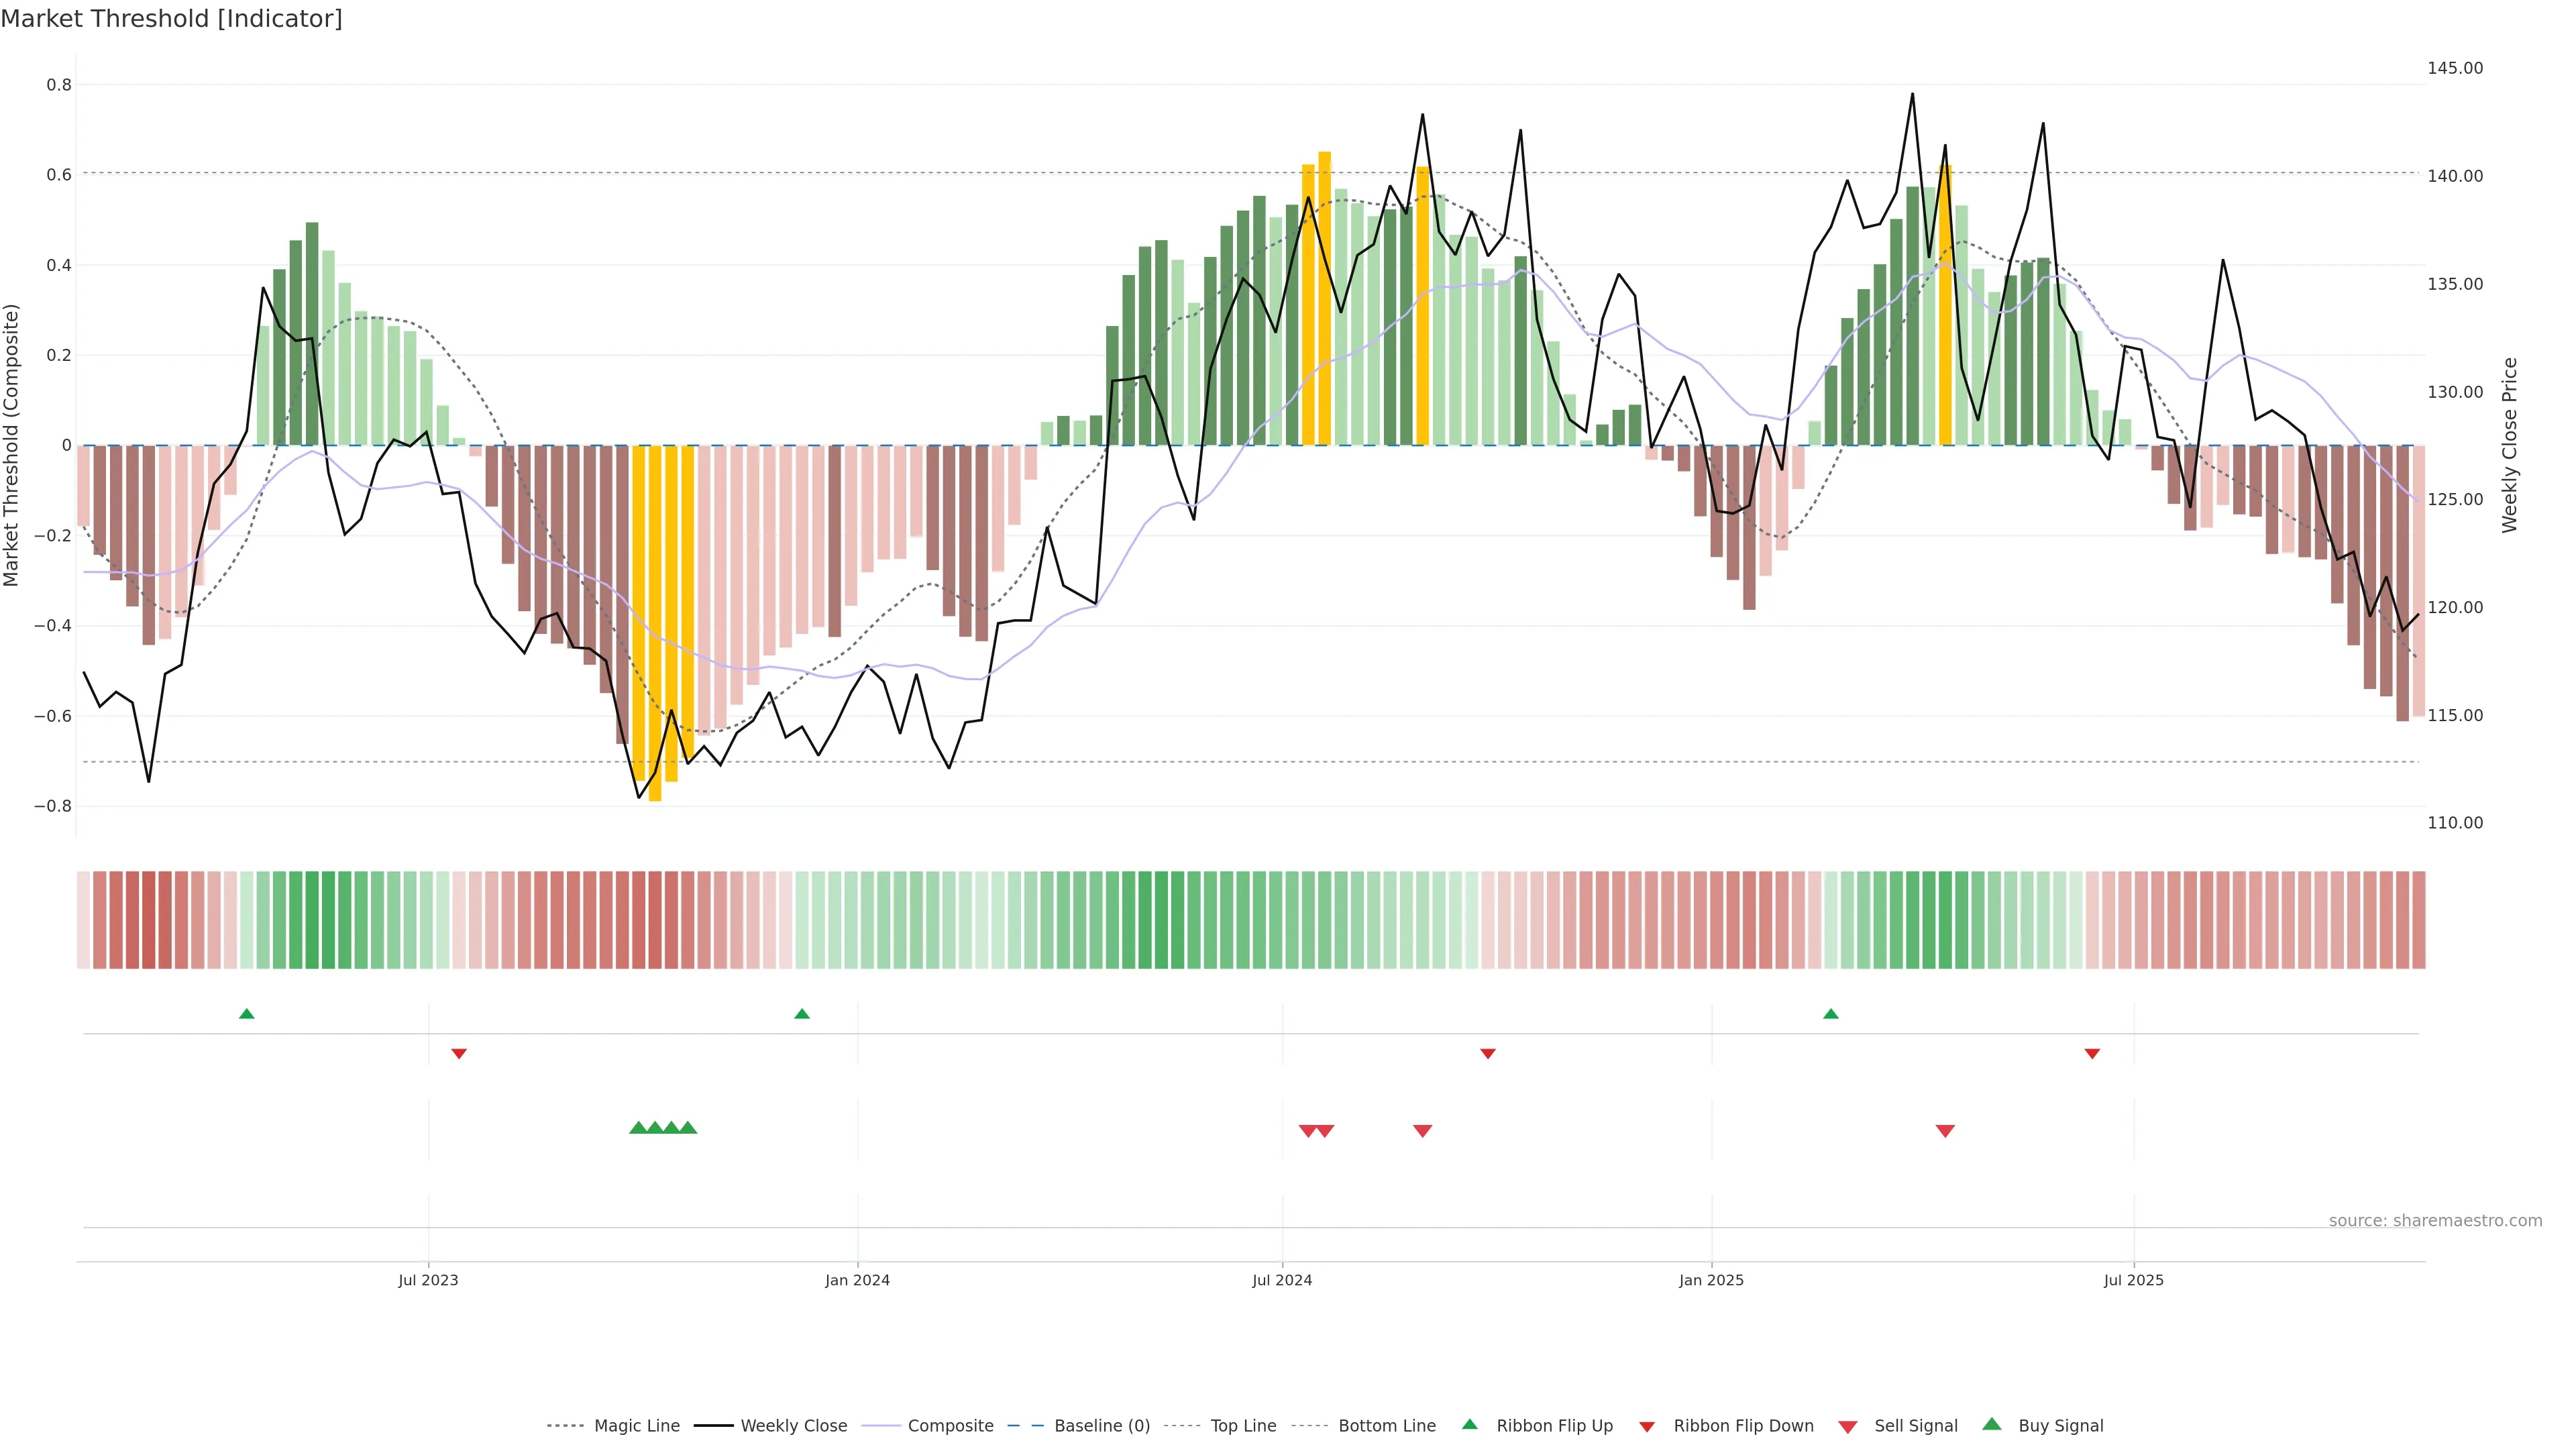
Task: Click the green flip-up triangle near Jan 2025
Action: [x=1831, y=1014]
